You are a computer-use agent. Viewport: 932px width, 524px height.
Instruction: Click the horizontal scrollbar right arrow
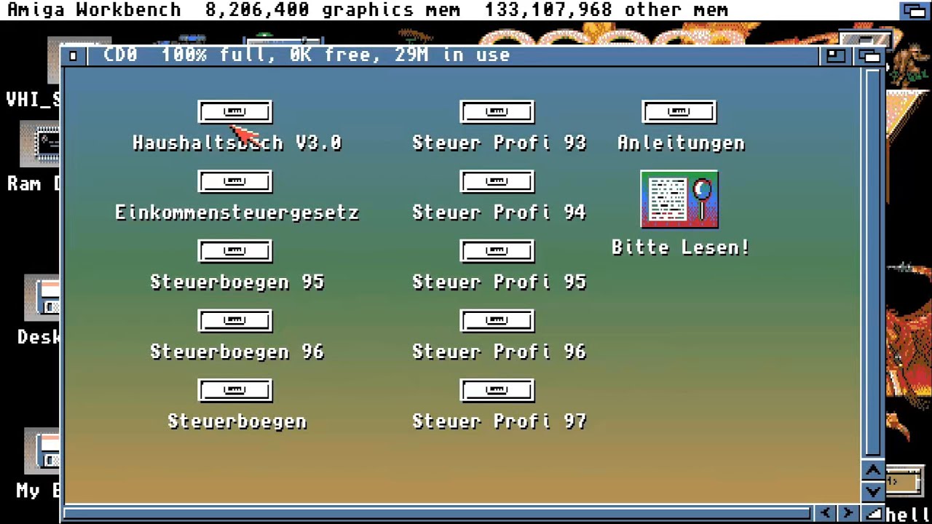pos(849,513)
